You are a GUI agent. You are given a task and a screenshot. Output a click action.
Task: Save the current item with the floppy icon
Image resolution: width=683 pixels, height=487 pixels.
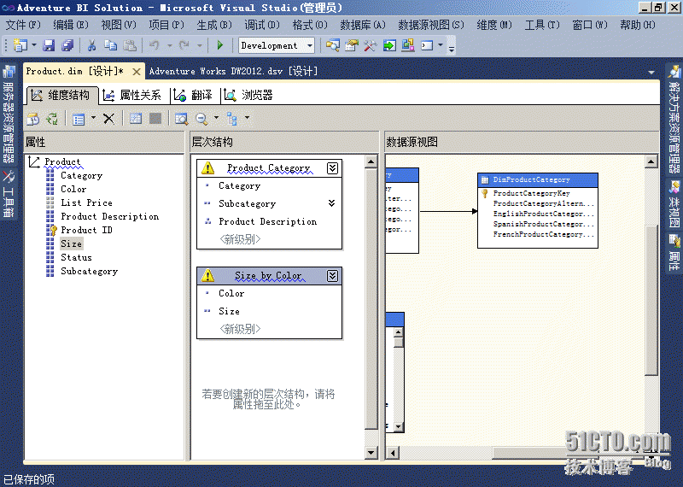coord(49,45)
